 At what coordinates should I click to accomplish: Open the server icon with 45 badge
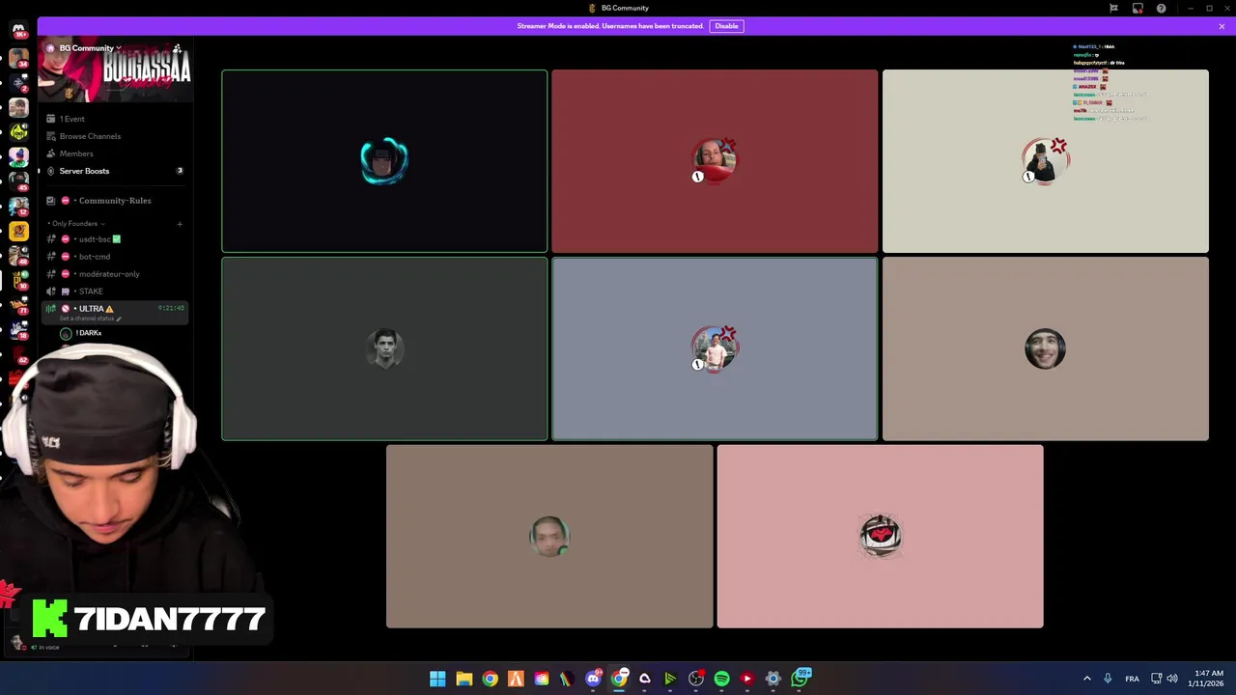tap(18, 181)
